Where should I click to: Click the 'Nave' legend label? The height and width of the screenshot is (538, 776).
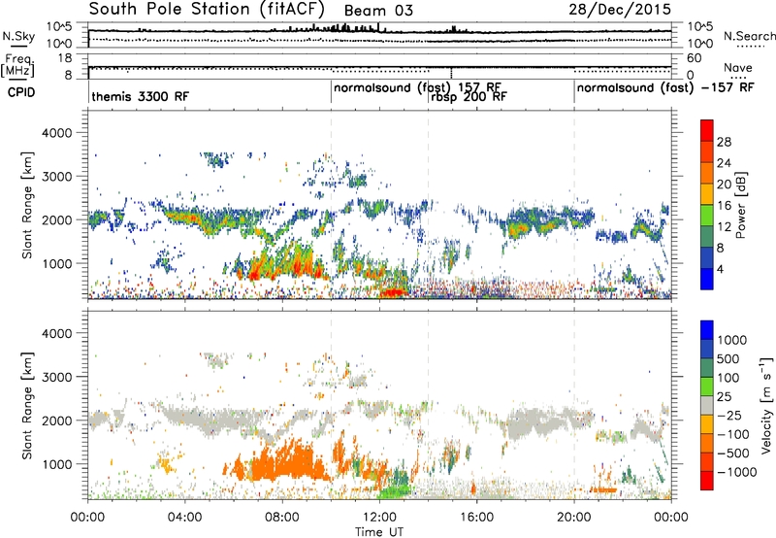click(x=737, y=67)
